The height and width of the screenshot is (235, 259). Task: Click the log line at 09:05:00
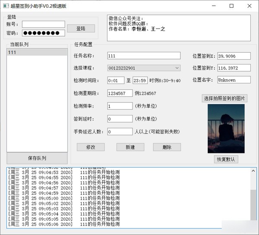tap(64, 198)
